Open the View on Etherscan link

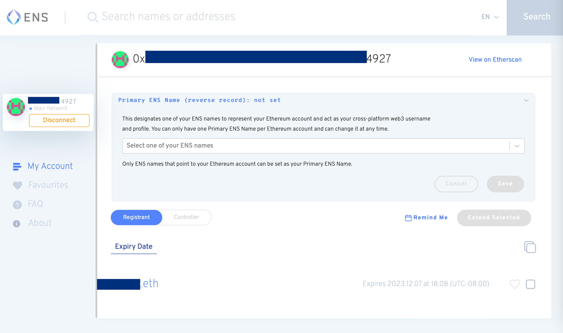(495, 60)
